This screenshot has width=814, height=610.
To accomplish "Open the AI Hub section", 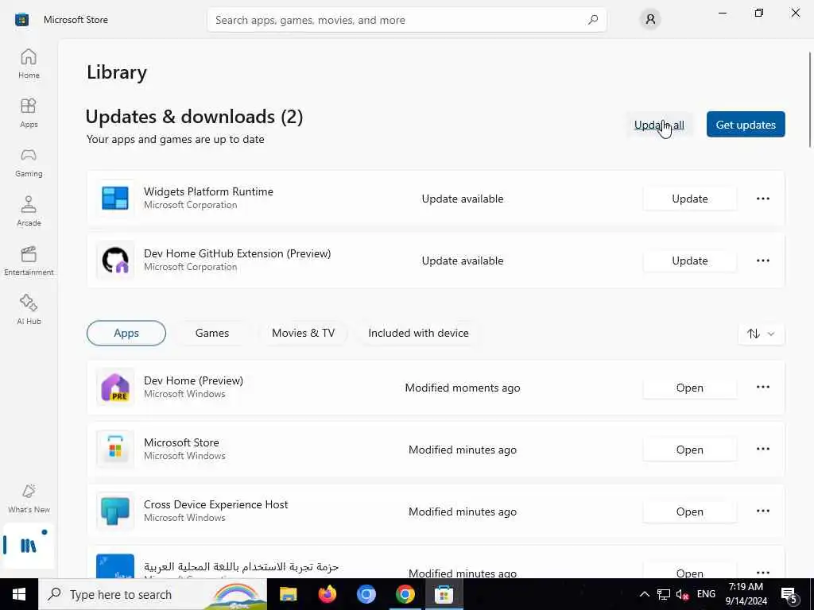I will 29,310.
